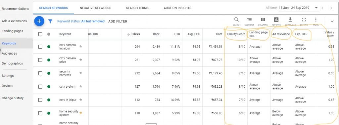Click green status dot for cctv system
This screenshot has width=339, height=125.
[x=49, y=87]
